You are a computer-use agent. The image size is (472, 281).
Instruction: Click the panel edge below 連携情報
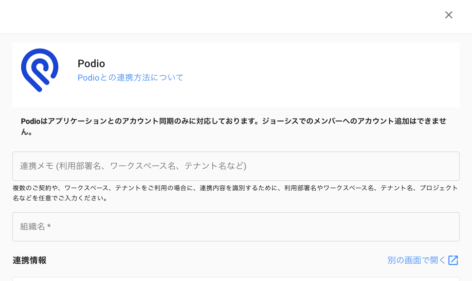coord(236,279)
